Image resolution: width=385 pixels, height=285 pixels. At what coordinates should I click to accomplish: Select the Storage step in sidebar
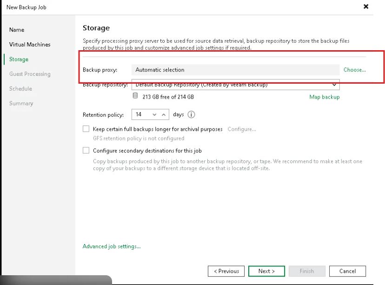(x=19, y=60)
